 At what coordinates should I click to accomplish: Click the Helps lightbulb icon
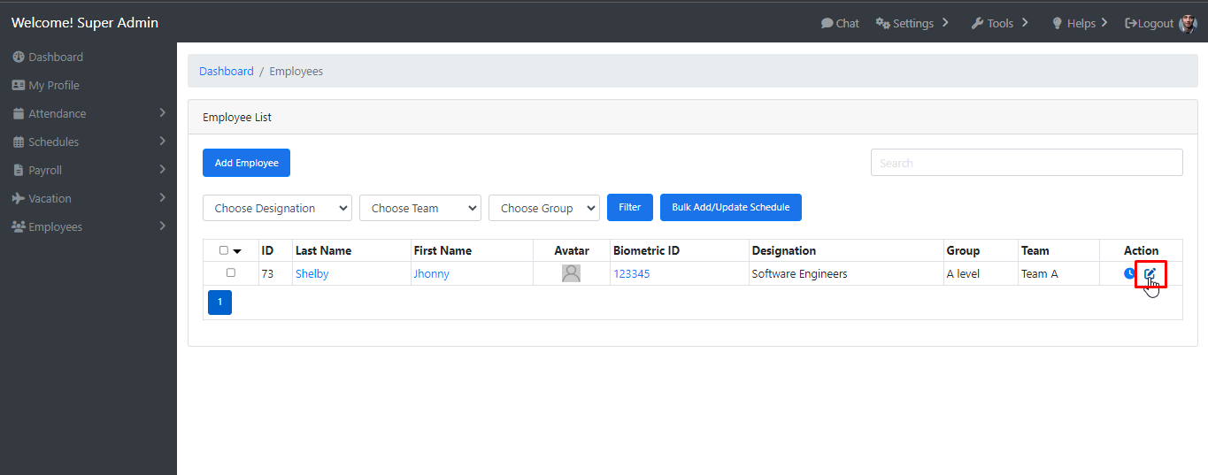(x=1057, y=23)
